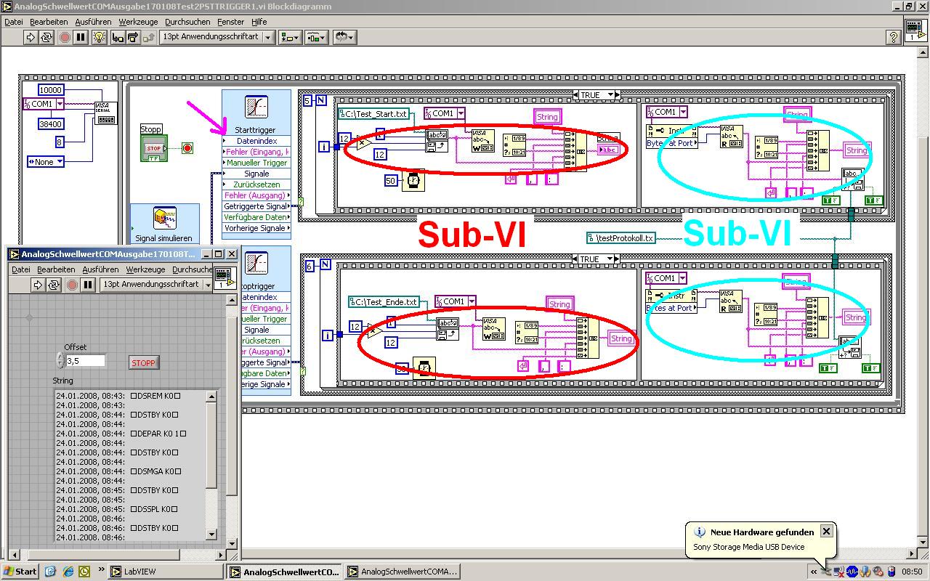Screen dimensions: 930x581
Task: Select the loop count N terminal beside constant 5
Action: point(320,101)
